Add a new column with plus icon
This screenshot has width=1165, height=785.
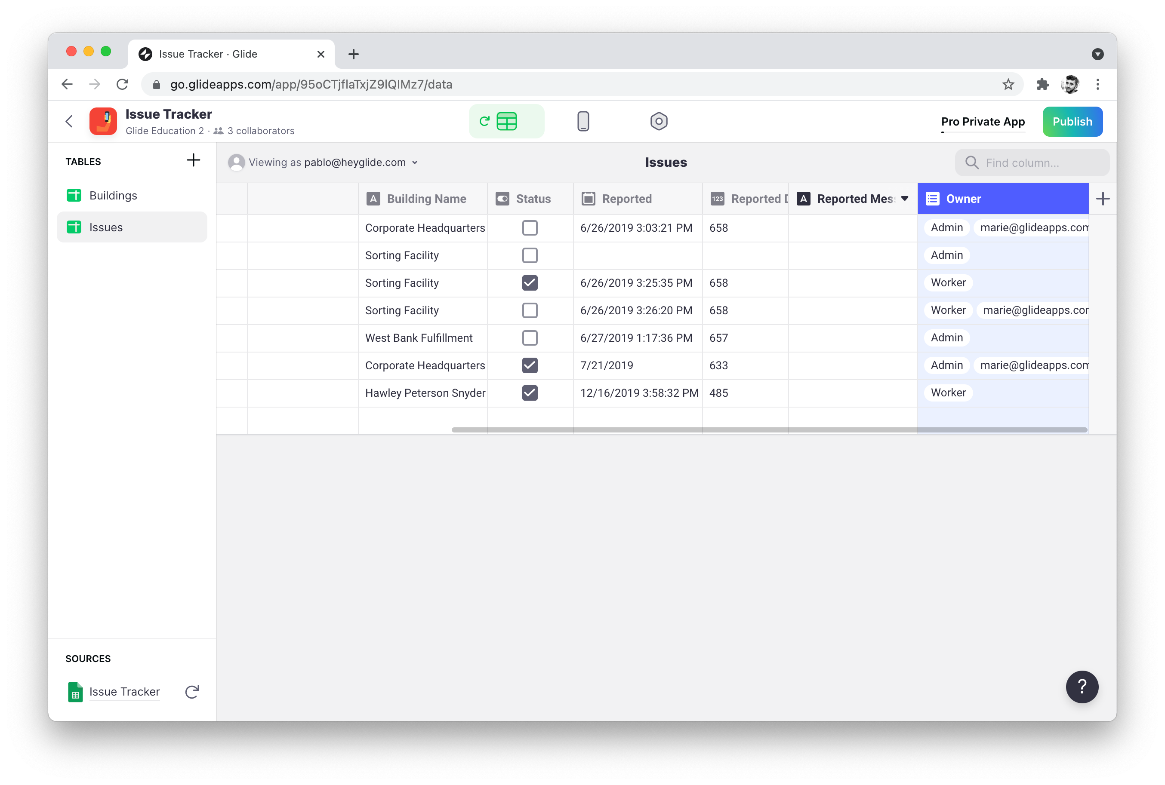[1102, 199]
